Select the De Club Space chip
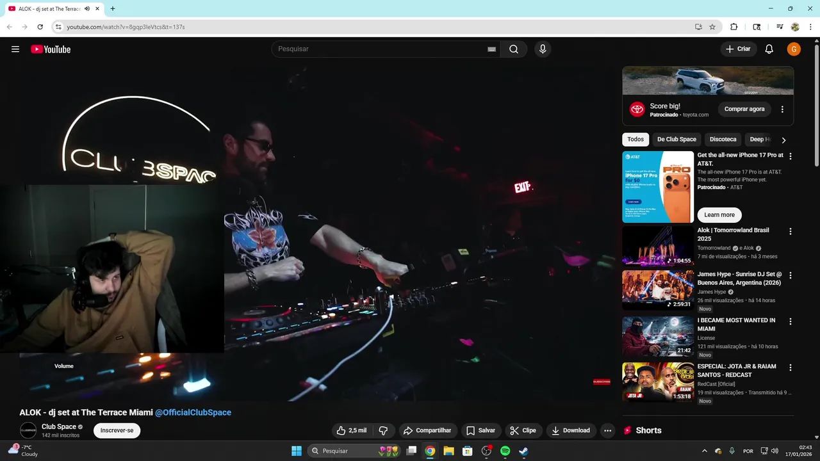The width and height of the screenshot is (820, 461). (x=676, y=139)
